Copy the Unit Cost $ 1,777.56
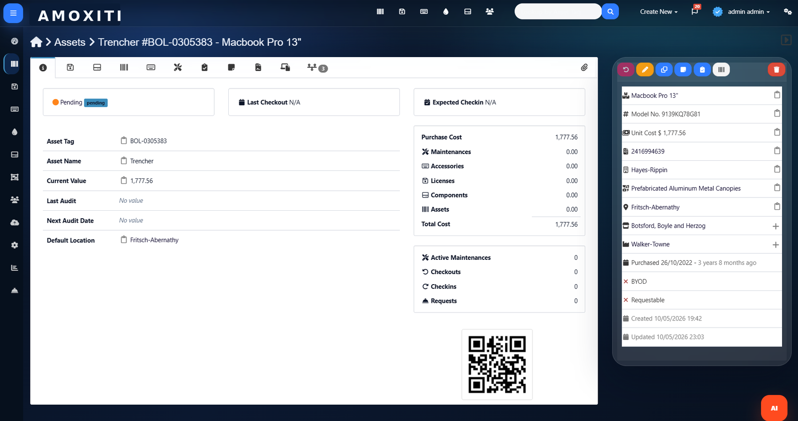This screenshot has height=421, width=798. (x=777, y=132)
